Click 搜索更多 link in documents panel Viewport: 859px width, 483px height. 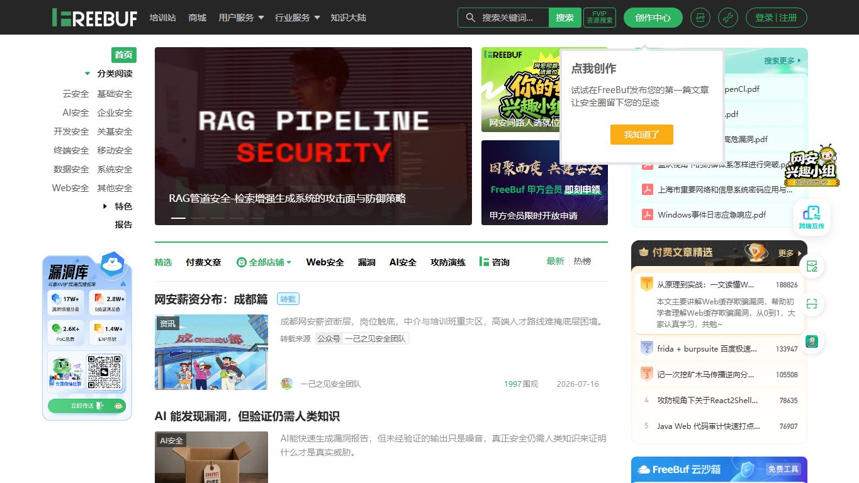(783, 61)
